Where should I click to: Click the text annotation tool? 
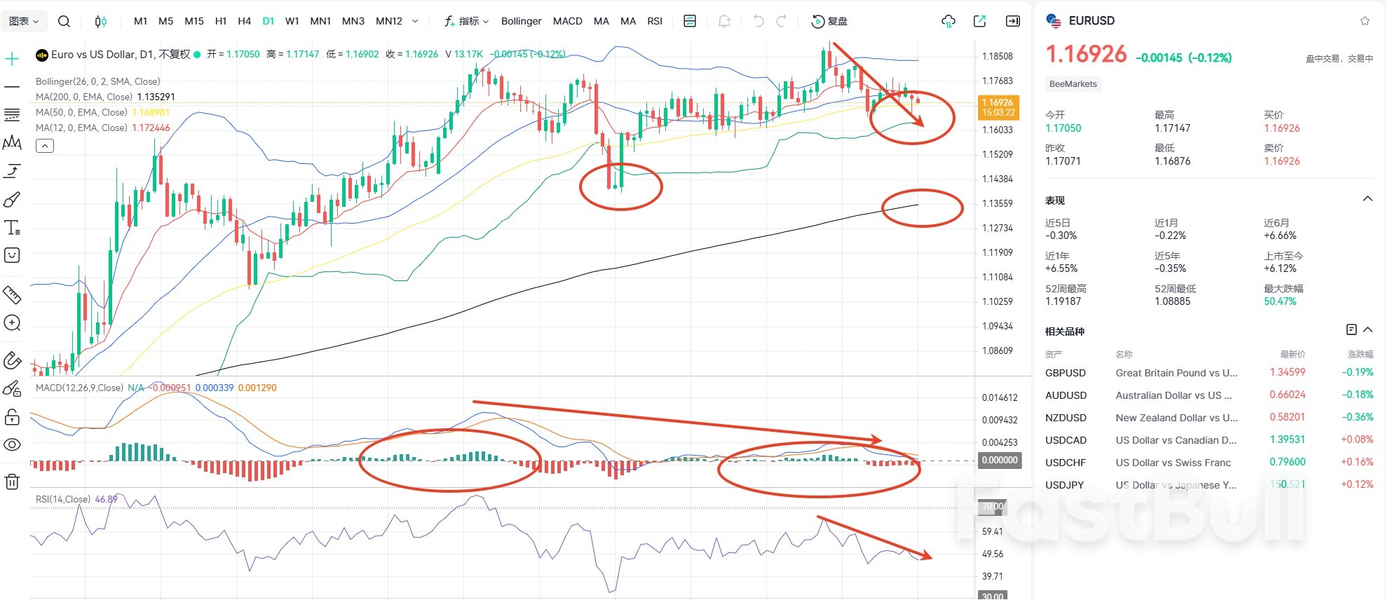(12, 227)
